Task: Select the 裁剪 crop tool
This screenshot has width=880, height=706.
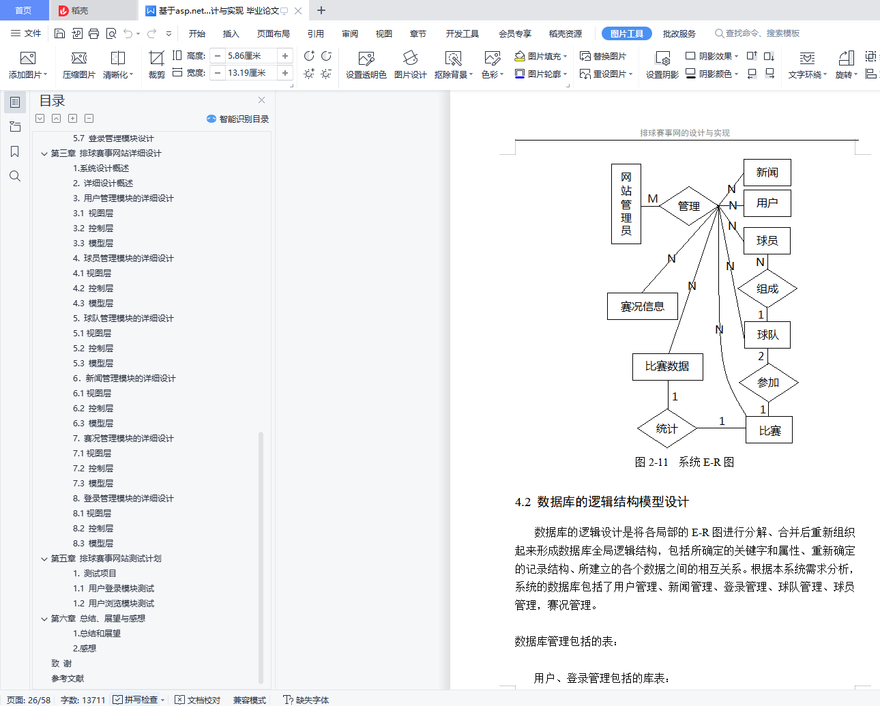Action: click(x=156, y=59)
